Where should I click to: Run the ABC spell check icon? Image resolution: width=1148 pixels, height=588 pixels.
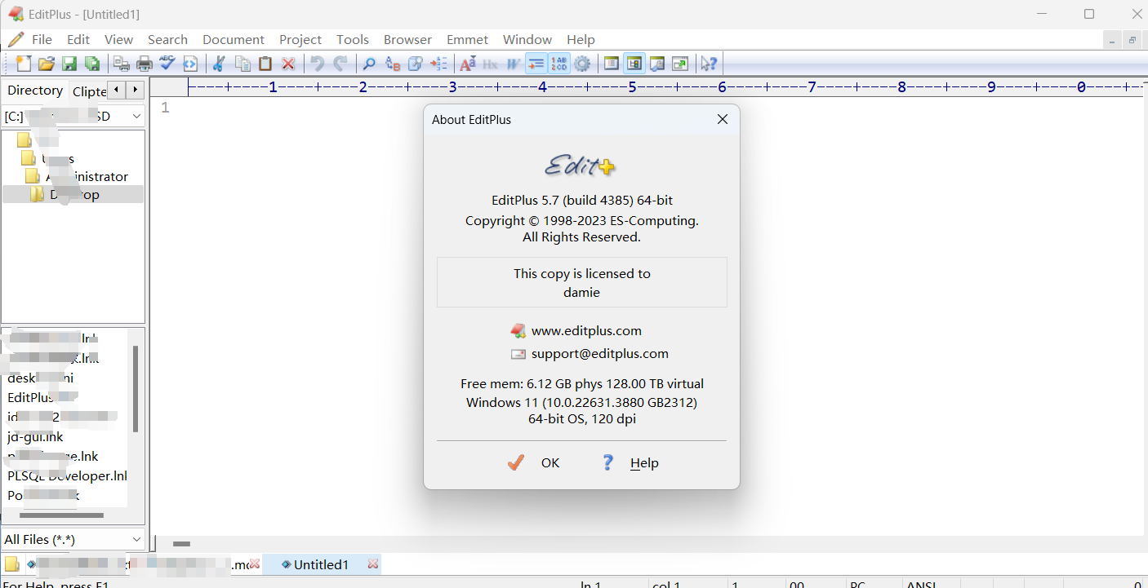167,64
